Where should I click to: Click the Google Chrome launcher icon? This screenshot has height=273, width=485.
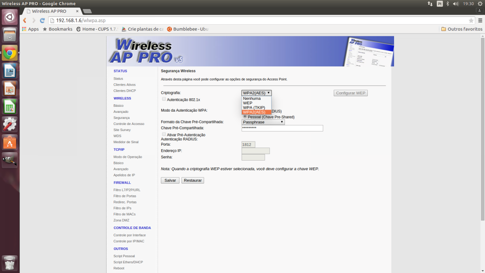[x=10, y=53]
